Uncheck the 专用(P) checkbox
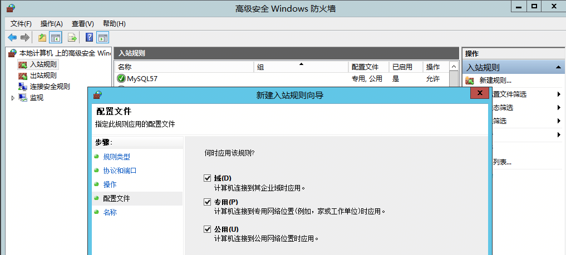566x255 pixels. coord(207,202)
